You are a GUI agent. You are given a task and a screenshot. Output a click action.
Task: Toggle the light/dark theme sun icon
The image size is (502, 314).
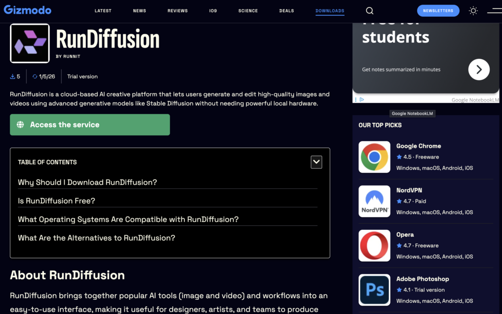[473, 11]
